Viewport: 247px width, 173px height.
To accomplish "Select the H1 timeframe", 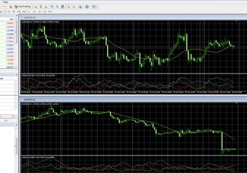I will (x=29, y=12).
